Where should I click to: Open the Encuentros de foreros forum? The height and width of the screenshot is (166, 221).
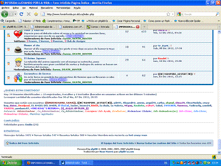pyautogui.click(x=38, y=74)
